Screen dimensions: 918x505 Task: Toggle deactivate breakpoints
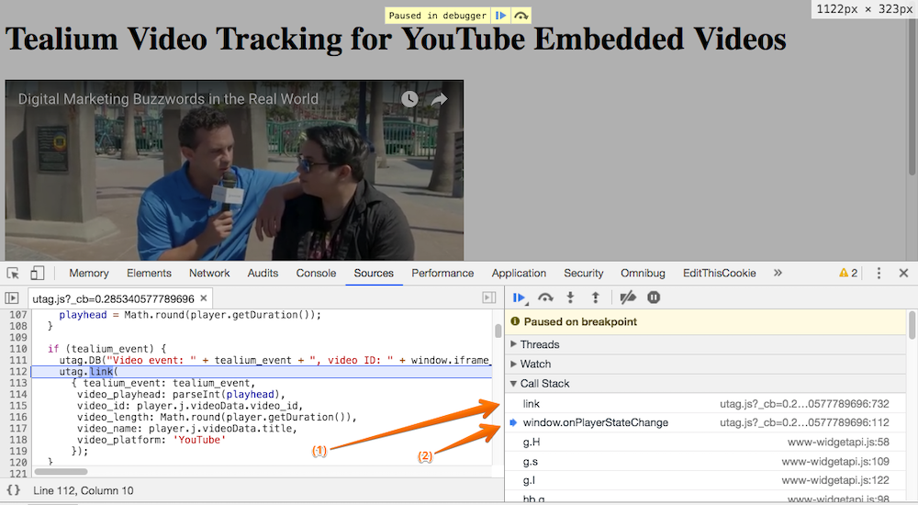(x=628, y=297)
